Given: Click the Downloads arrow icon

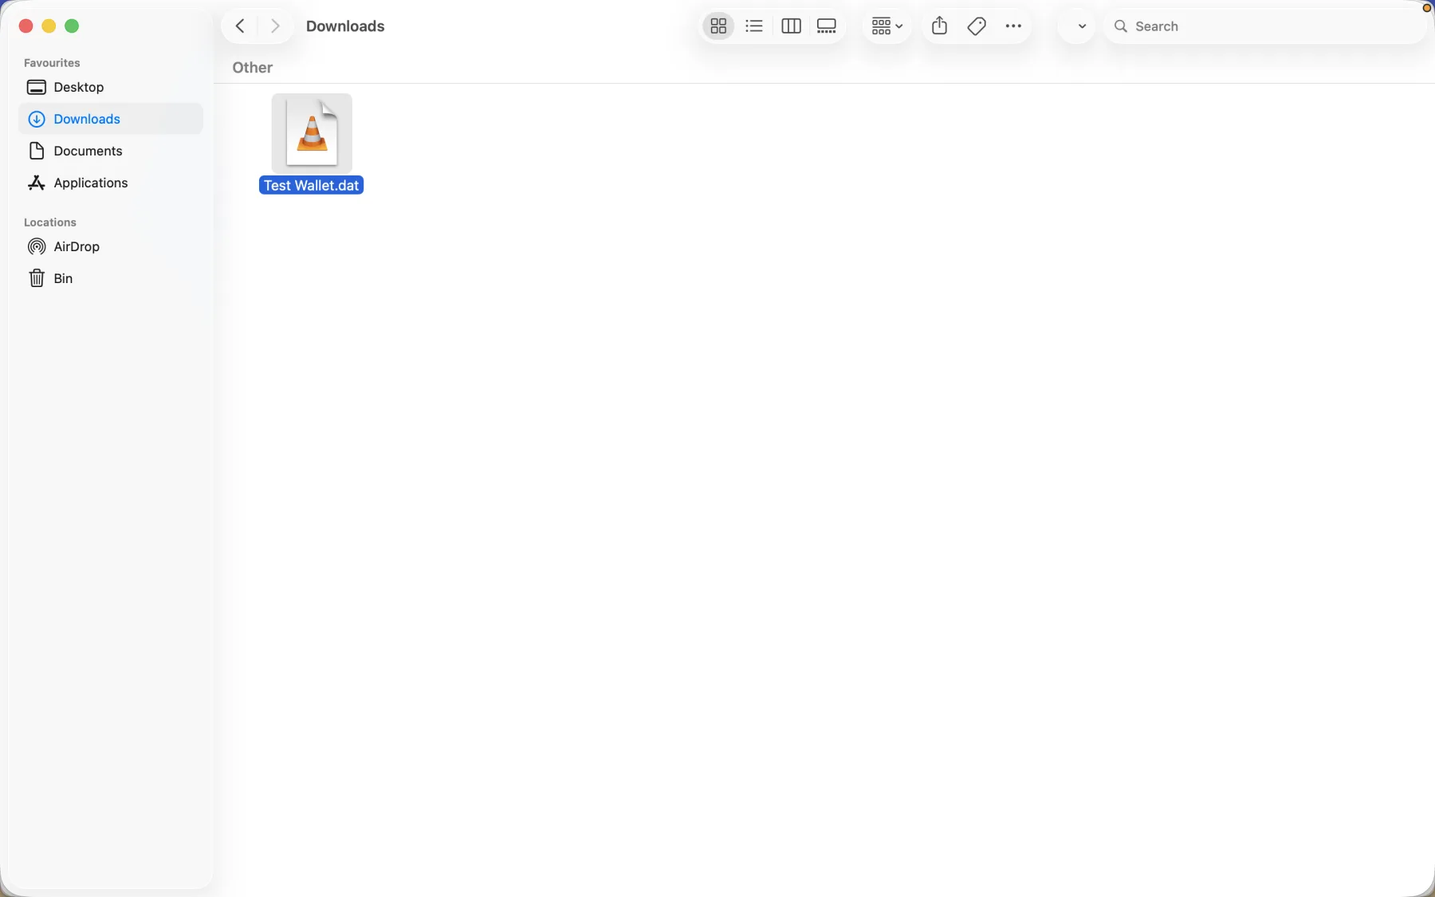Looking at the screenshot, I should [x=36, y=119].
